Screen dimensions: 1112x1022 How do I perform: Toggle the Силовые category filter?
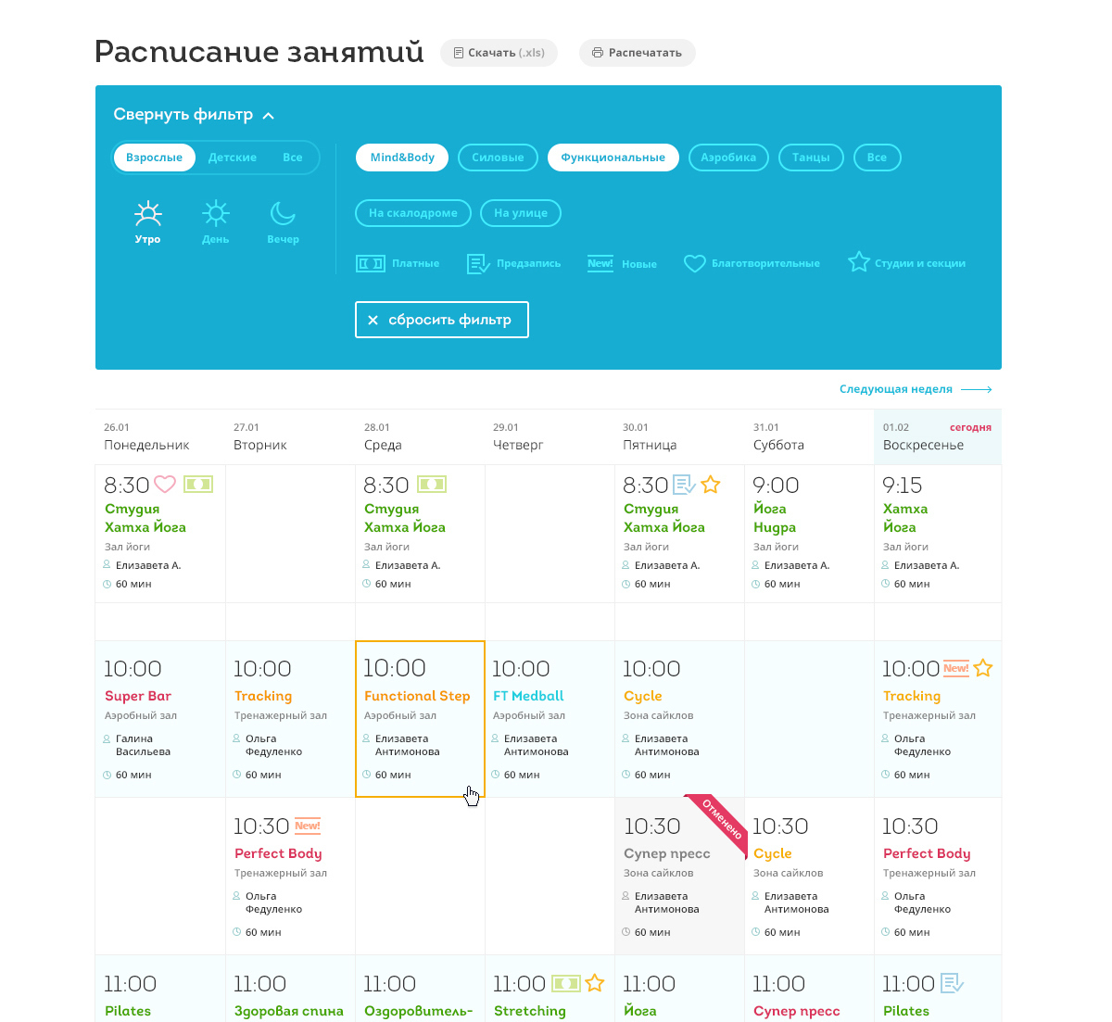click(498, 158)
